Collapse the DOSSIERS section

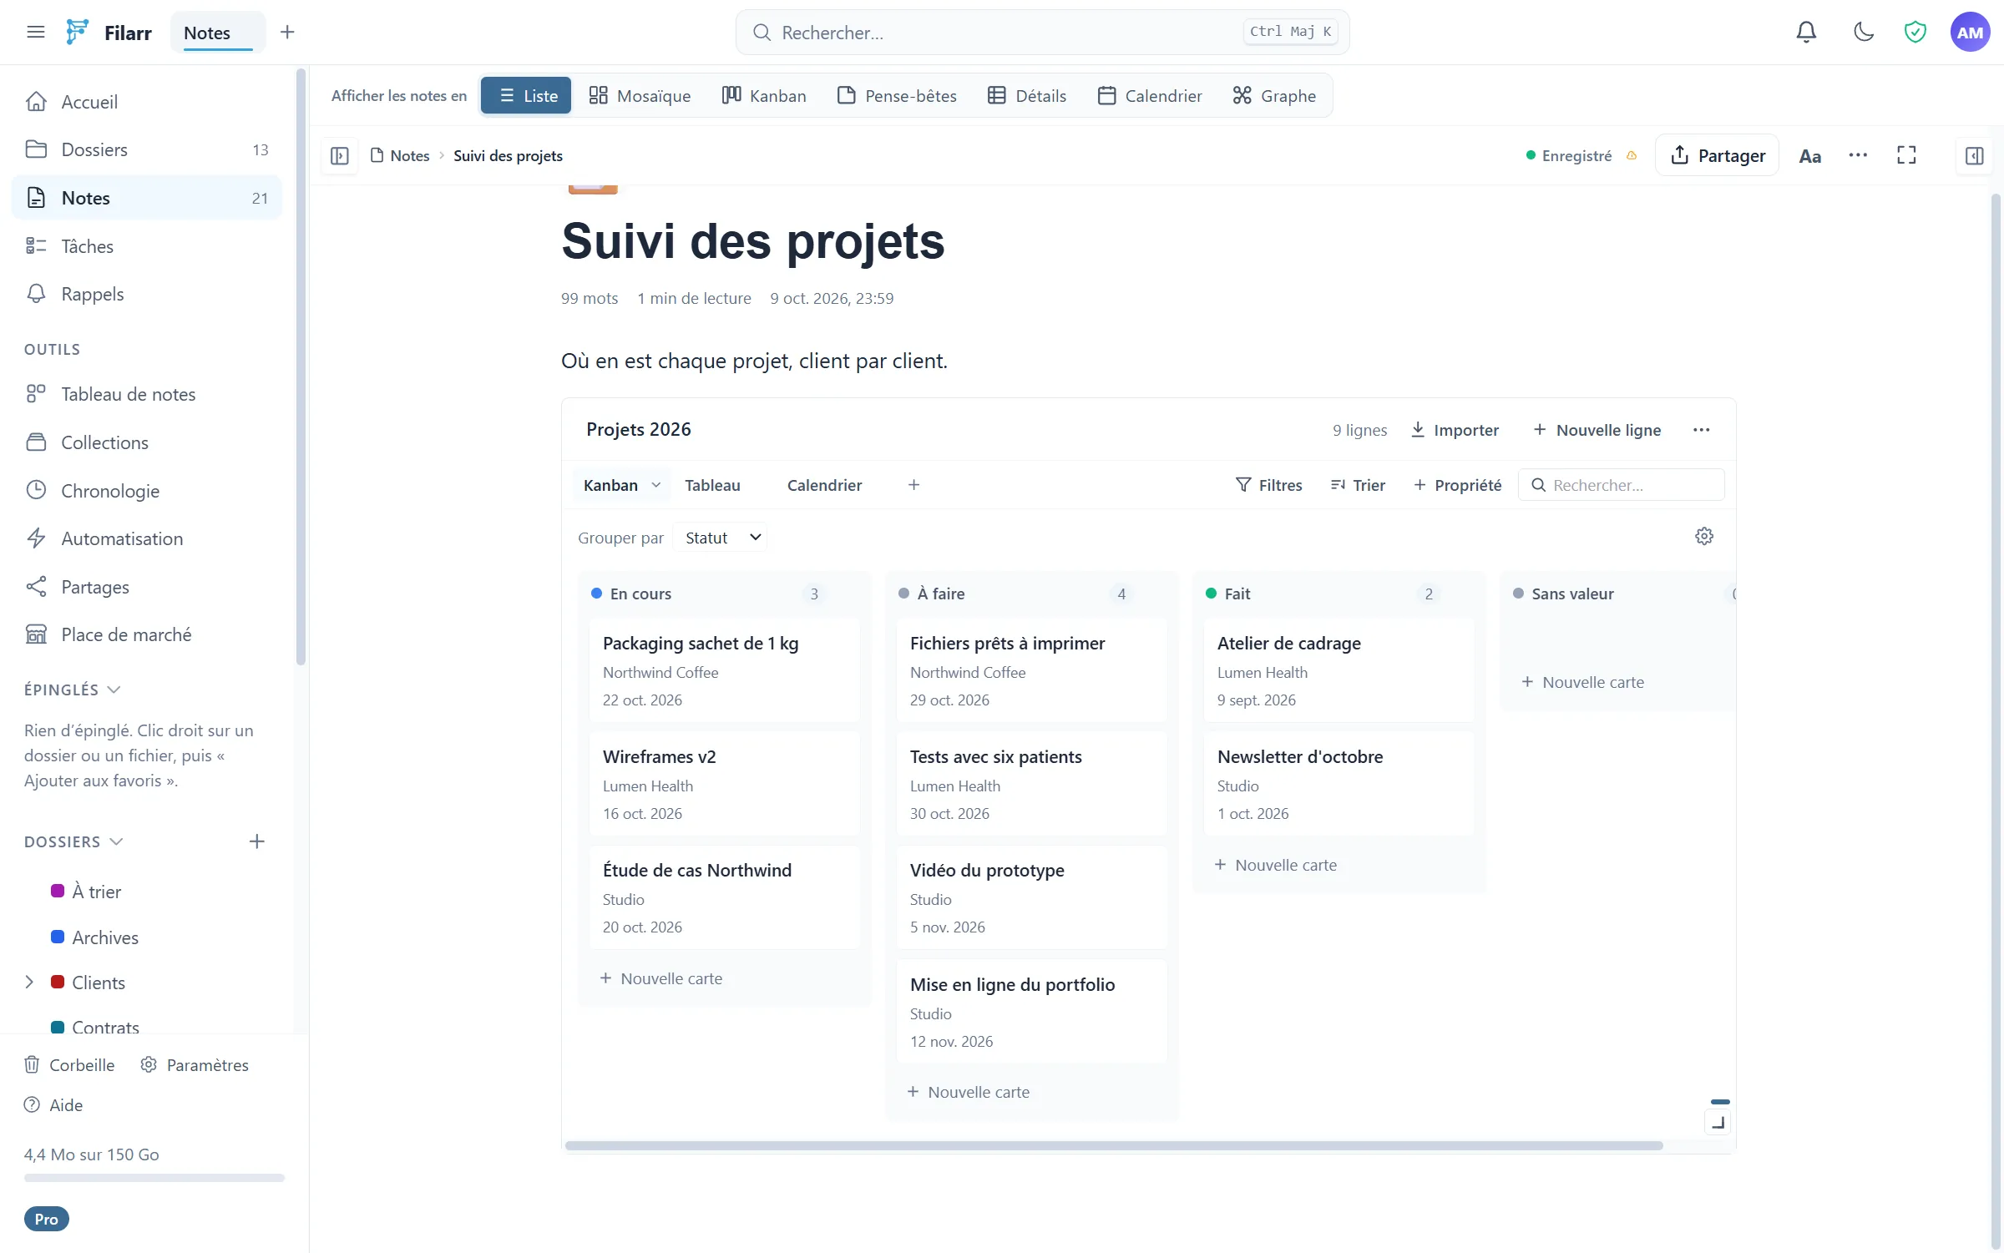73,841
